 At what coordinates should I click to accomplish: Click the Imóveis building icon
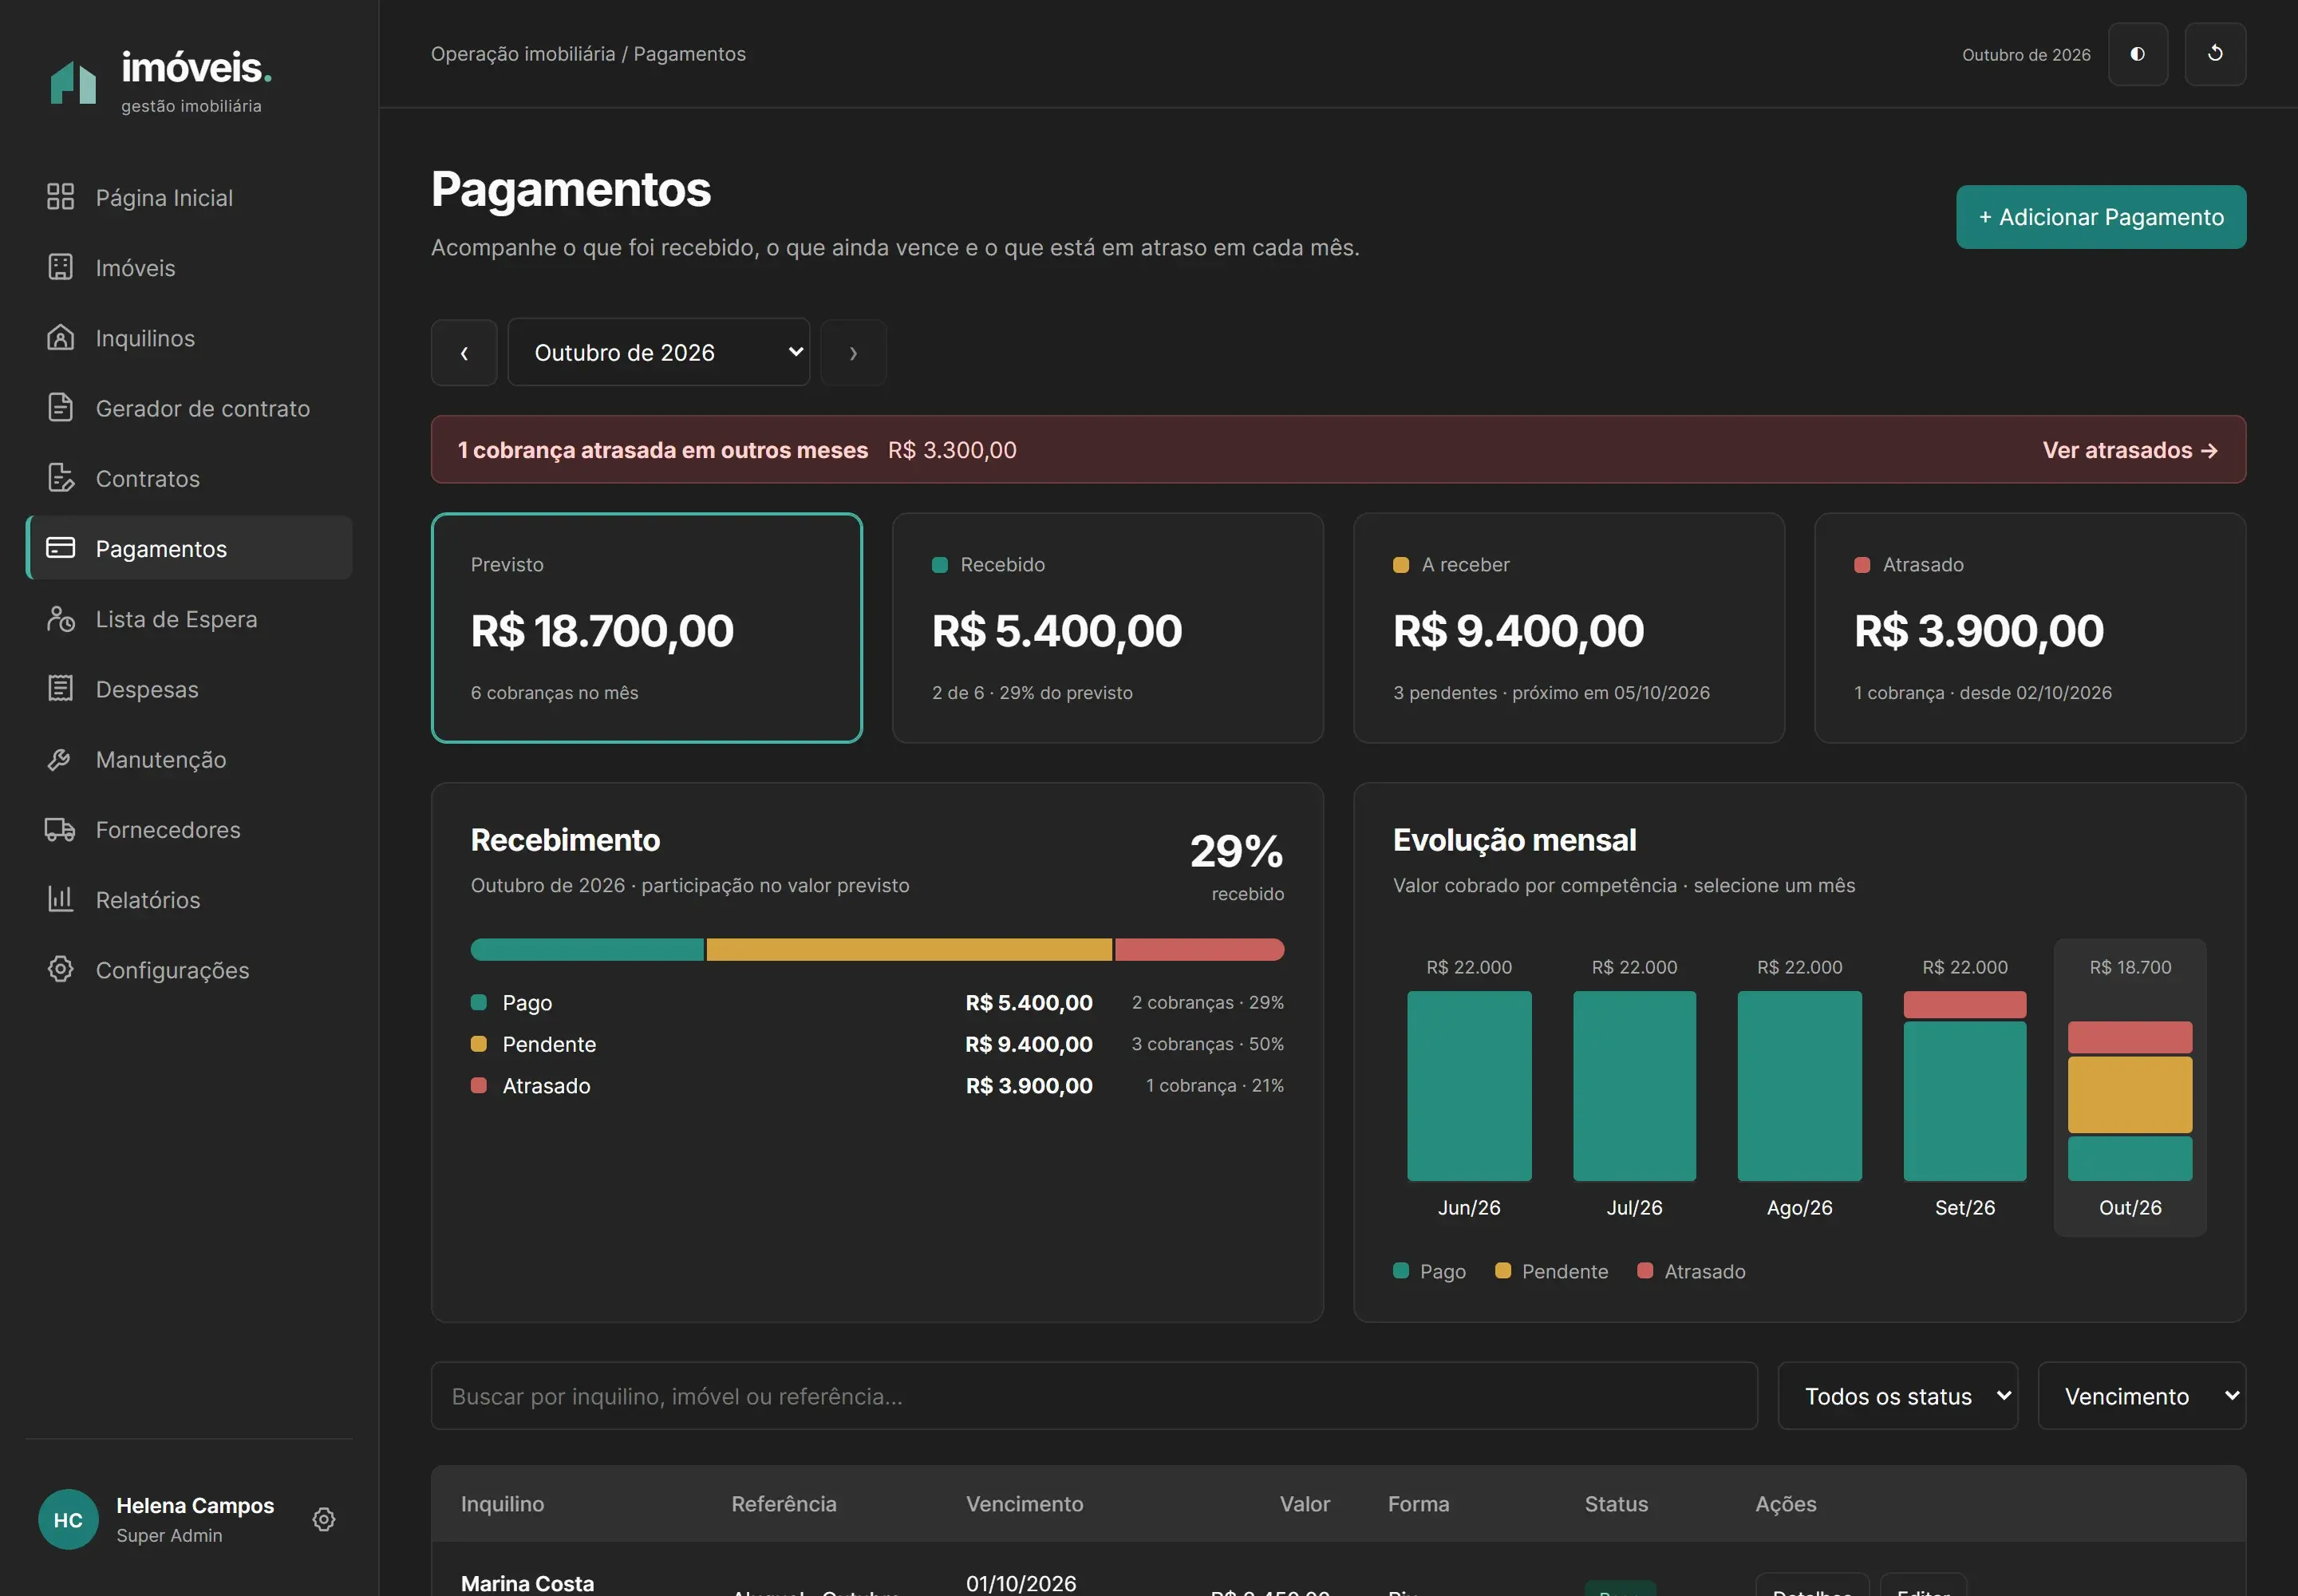[x=60, y=267]
